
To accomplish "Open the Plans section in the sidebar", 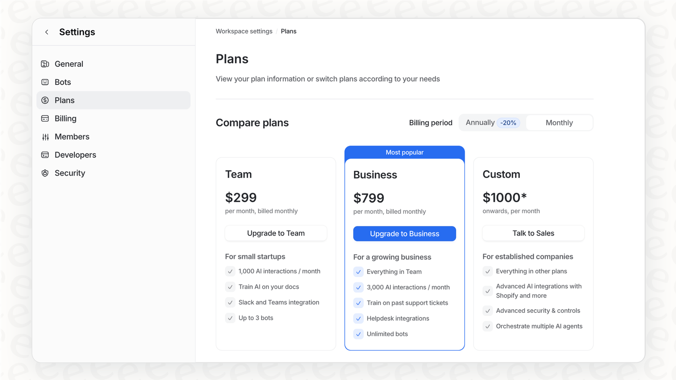I will [64, 100].
